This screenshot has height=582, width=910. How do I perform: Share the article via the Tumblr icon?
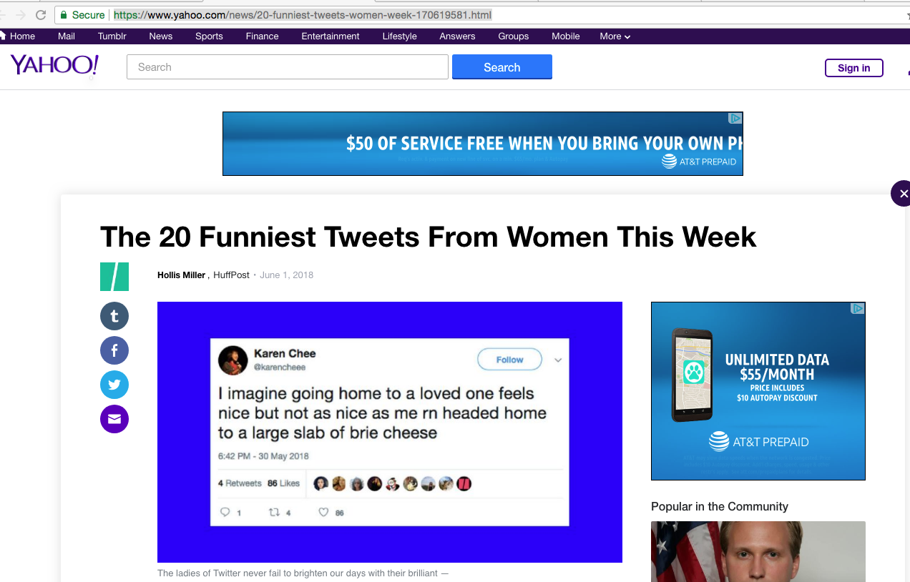[x=114, y=315]
